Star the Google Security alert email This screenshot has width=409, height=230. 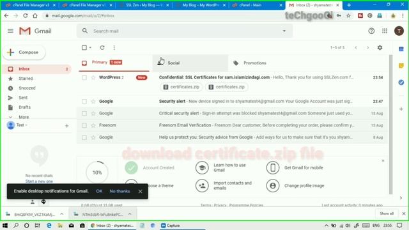click(x=93, y=102)
